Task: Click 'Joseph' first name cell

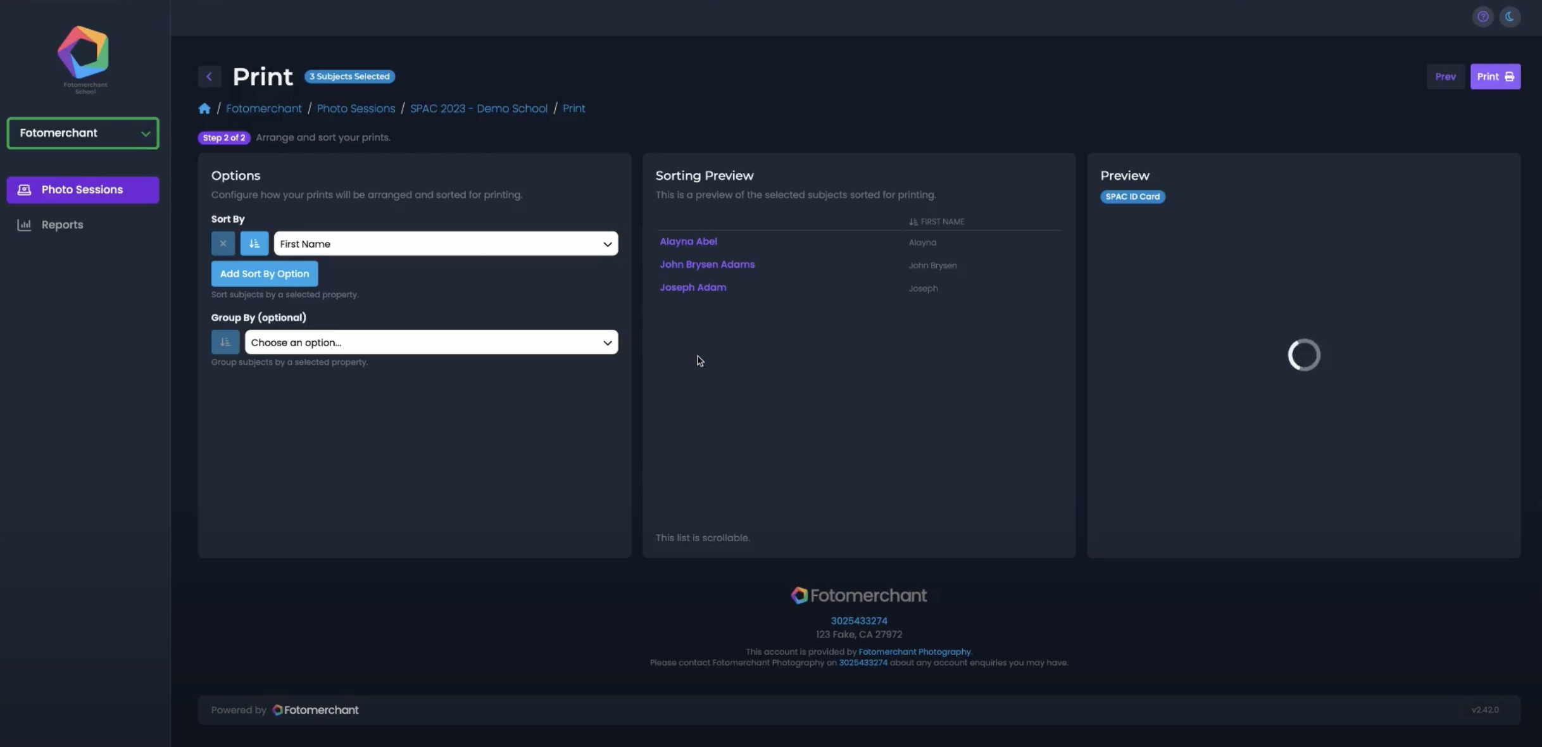Action: coord(923,289)
